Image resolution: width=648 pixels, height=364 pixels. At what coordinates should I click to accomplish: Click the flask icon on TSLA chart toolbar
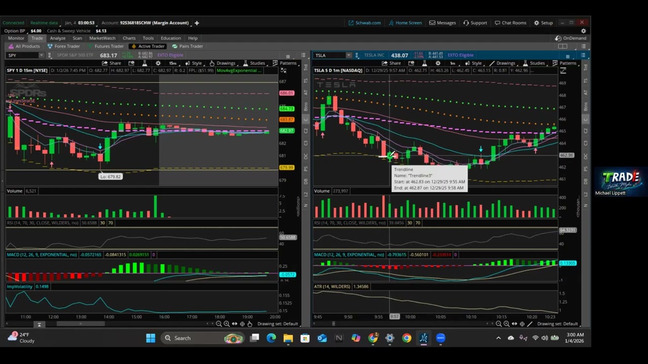(x=424, y=63)
